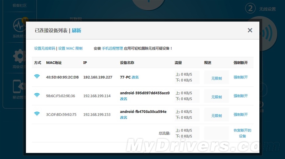This screenshot has height=159, width=285.
Task: Open 无限制 speed limit for 192.168.199.153
Action: (x=216, y=116)
